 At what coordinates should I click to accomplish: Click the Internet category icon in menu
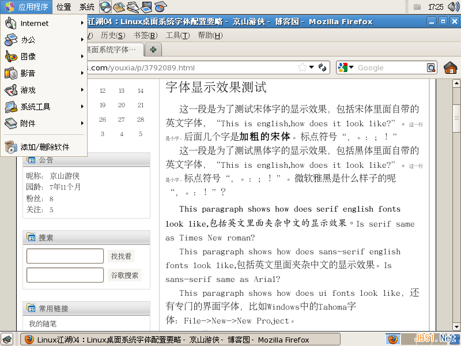tap(11, 23)
